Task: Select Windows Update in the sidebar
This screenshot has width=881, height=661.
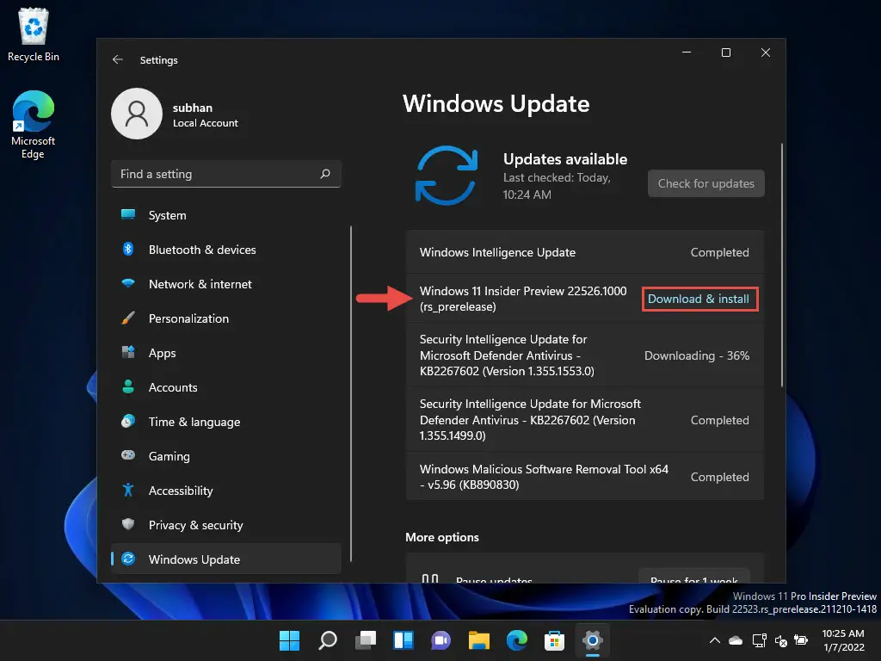Action: tap(226, 559)
